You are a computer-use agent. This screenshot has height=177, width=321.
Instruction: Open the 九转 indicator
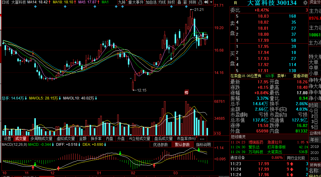click(122, 2)
